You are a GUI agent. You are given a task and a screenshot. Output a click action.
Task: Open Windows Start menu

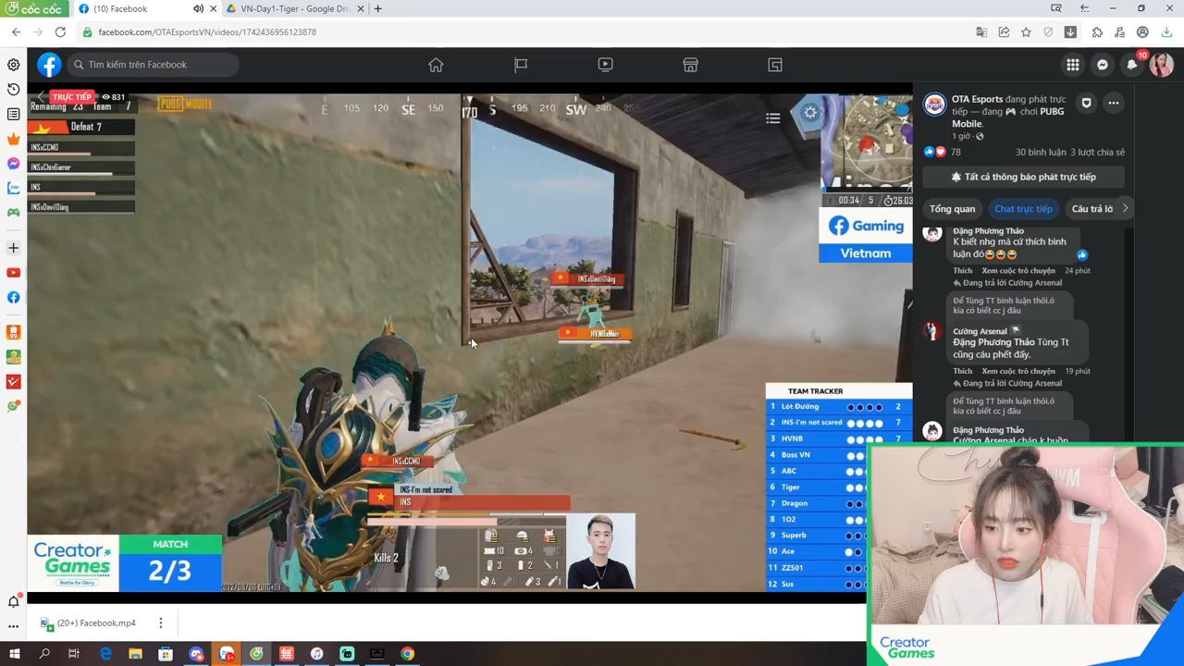[x=14, y=654]
